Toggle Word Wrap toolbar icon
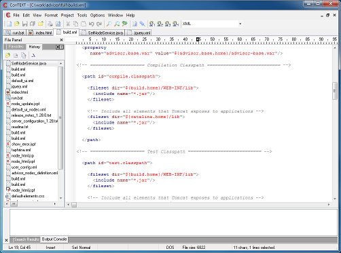The height and width of the screenshot is (253, 341). pyautogui.click(x=134, y=24)
